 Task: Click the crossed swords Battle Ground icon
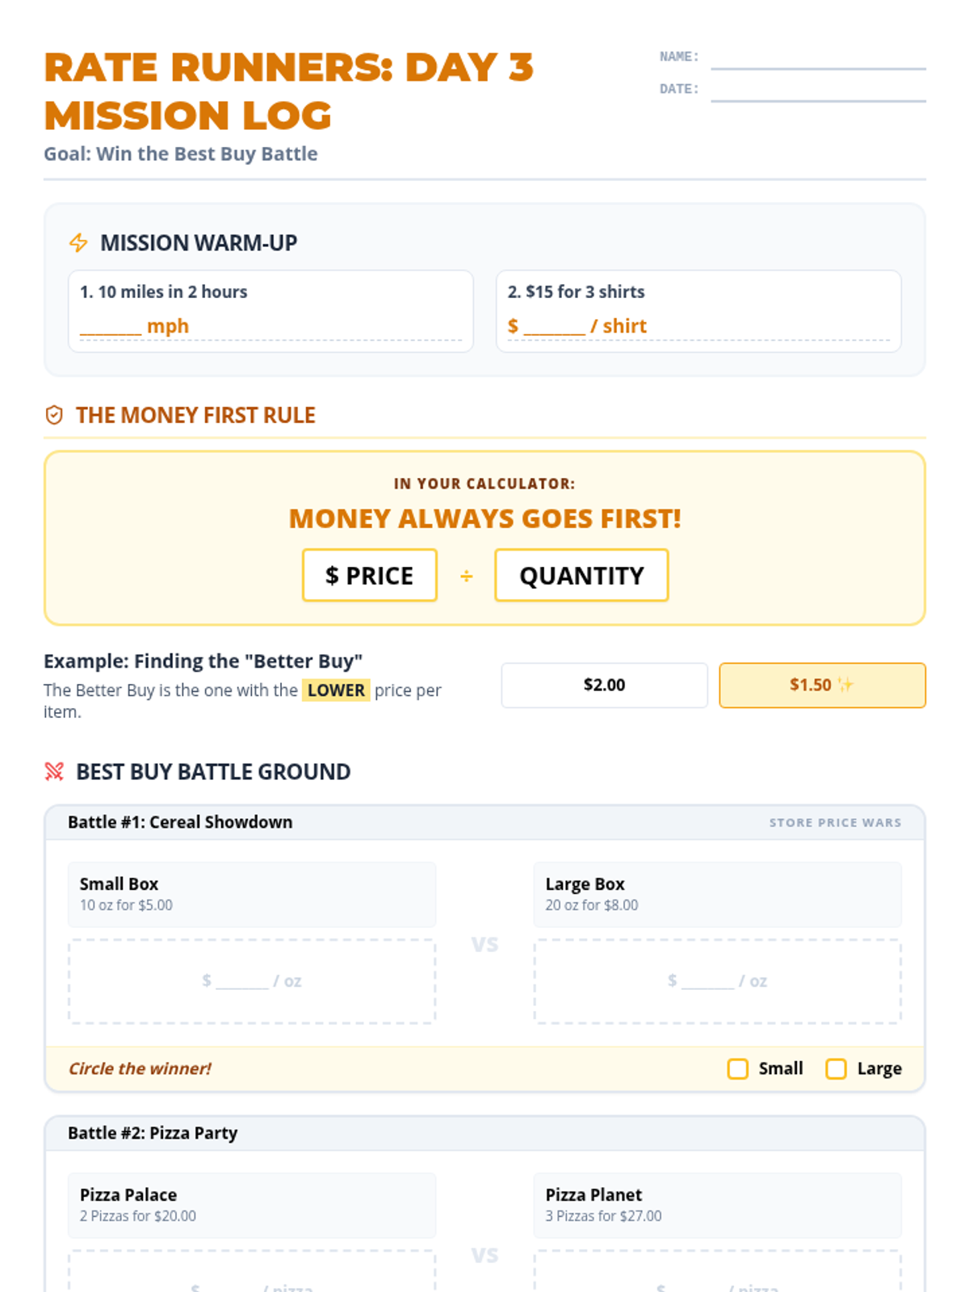click(x=54, y=771)
